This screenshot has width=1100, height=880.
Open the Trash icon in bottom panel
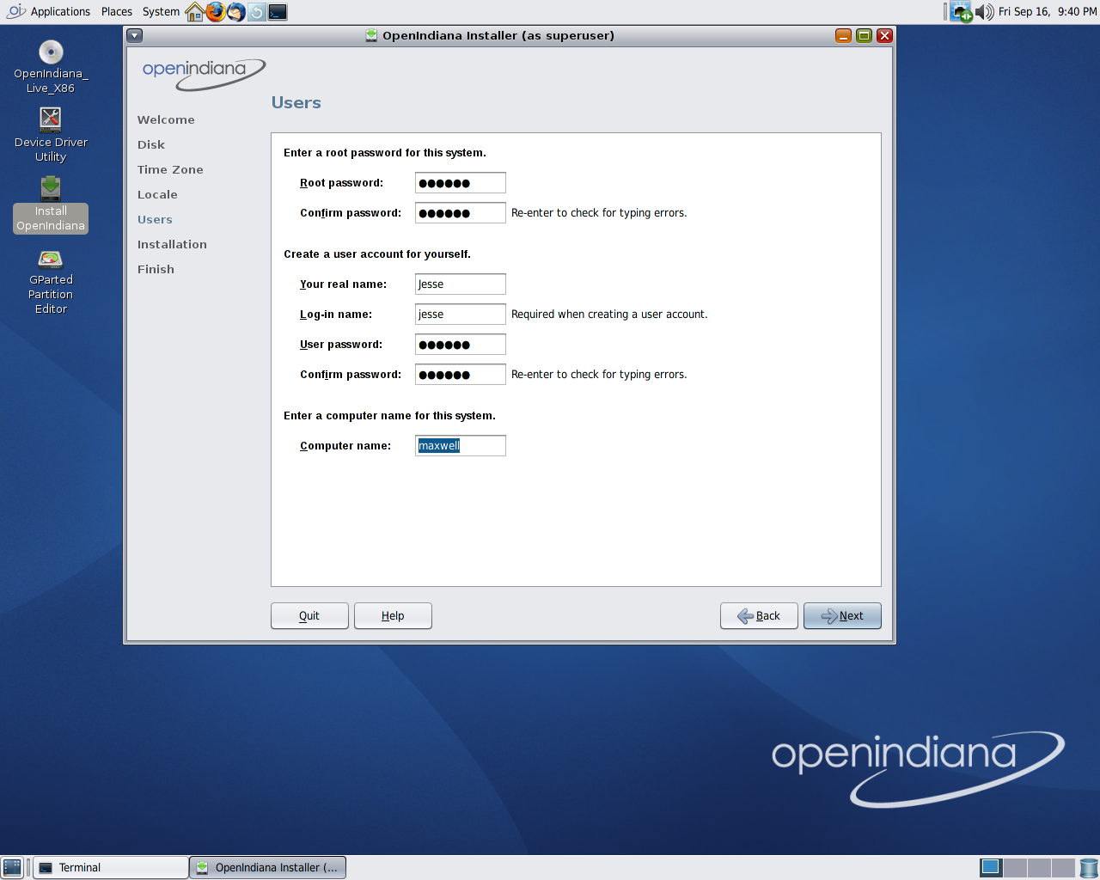coord(1089,868)
